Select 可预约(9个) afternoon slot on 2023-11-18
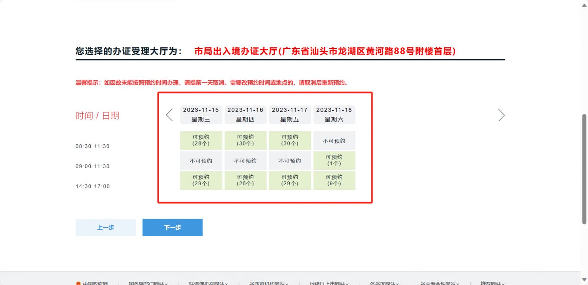The height and width of the screenshot is (285, 588). tap(334, 180)
